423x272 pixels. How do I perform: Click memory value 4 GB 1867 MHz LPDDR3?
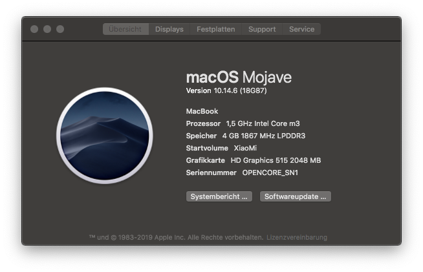(x=263, y=136)
